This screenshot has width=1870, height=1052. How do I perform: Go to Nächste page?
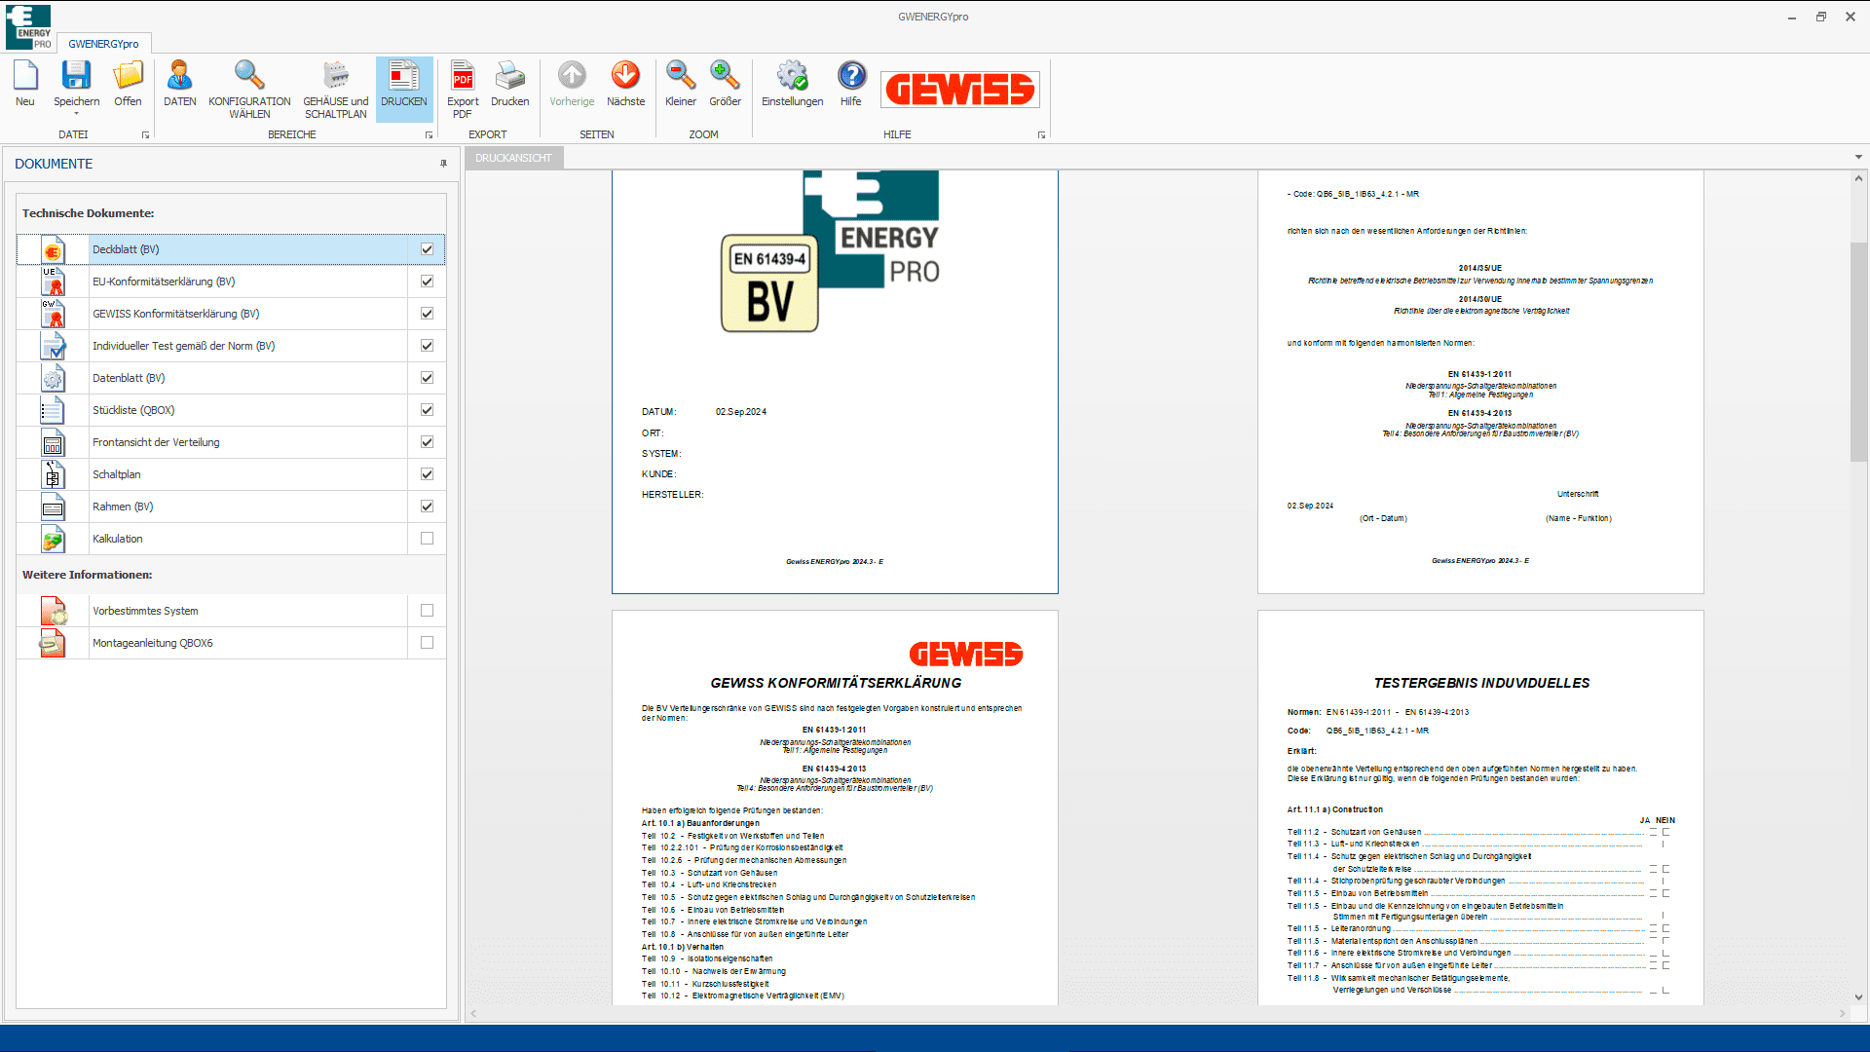point(625,85)
